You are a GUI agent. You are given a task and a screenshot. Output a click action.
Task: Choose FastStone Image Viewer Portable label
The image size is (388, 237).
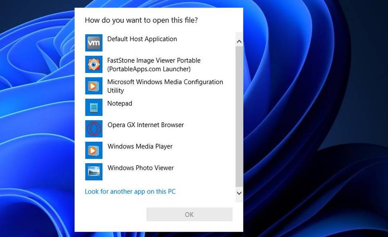tap(154, 65)
